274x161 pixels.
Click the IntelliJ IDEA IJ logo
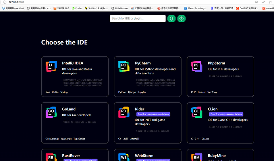point(51,66)
